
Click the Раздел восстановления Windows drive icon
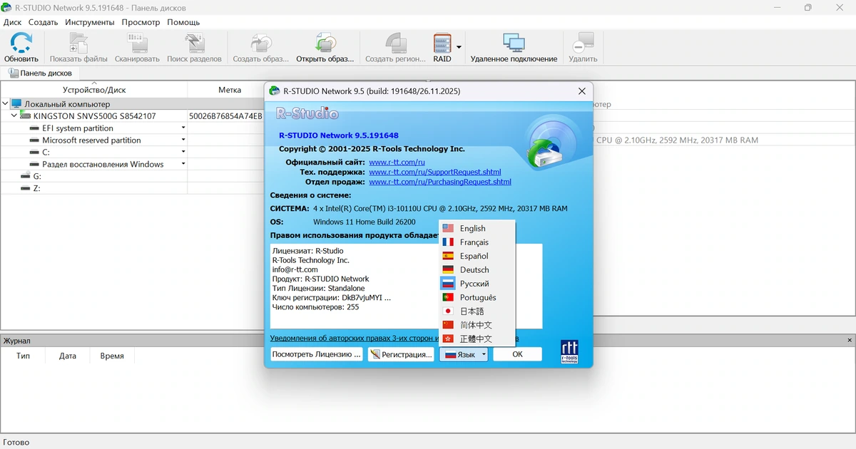click(35, 165)
